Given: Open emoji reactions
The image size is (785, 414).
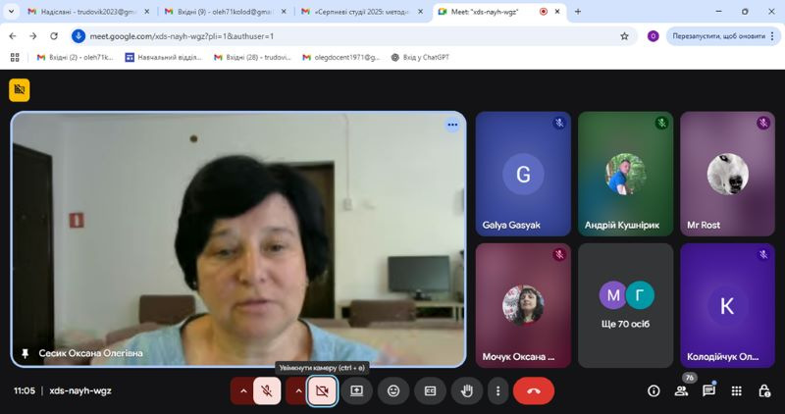Looking at the screenshot, I should tap(393, 391).
